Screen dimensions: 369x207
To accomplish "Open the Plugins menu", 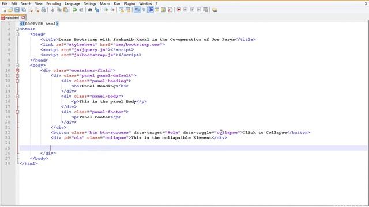I will coord(129,4).
